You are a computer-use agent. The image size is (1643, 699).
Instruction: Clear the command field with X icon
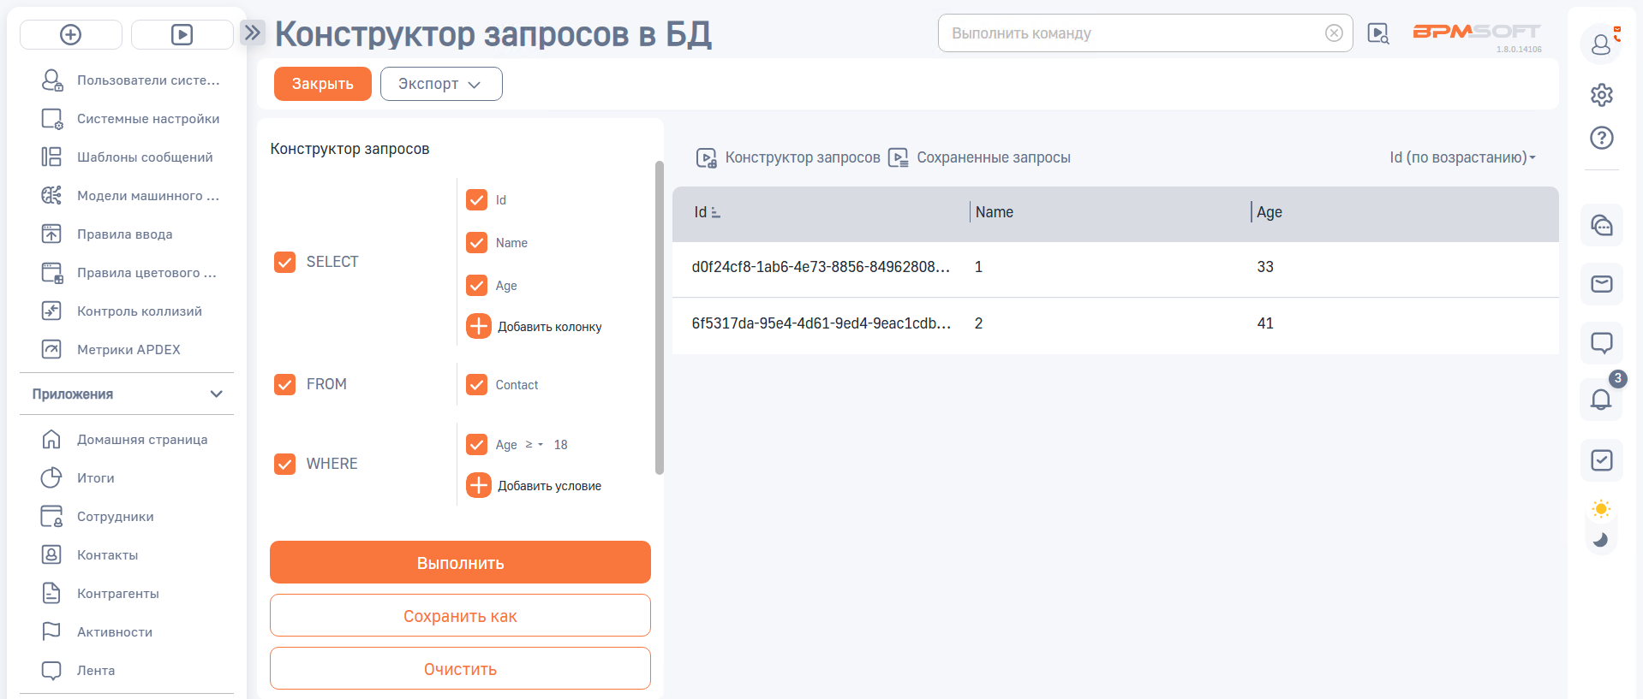(1334, 33)
